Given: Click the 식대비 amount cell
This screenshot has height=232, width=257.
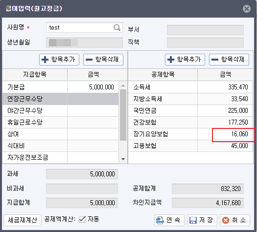Looking at the screenshot, I should (93, 146).
